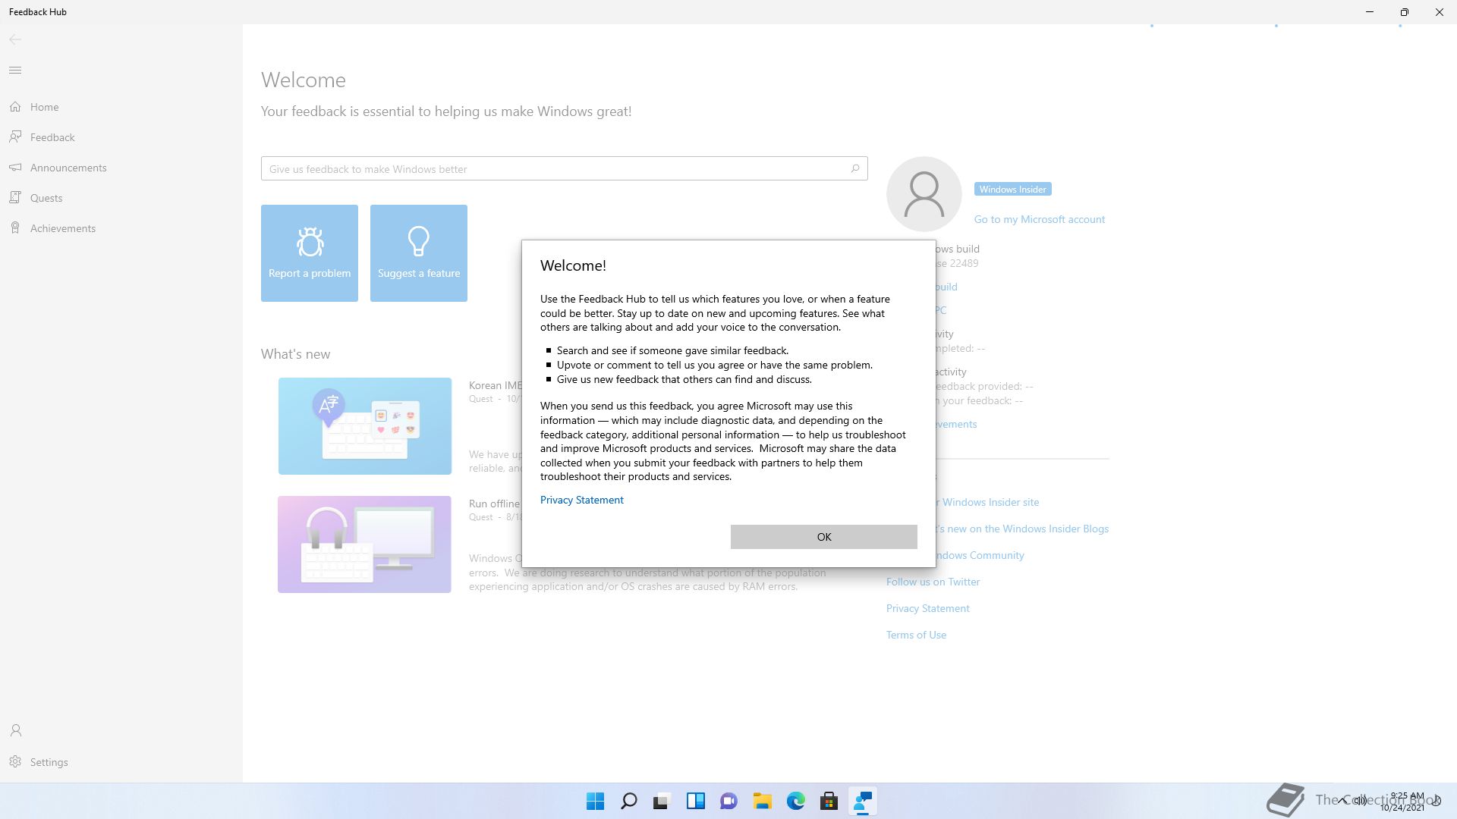Image resolution: width=1457 pixels, height=819 pixels.
Task: Click Feedback Hub taskbar icon
Action: click(863, 801)
